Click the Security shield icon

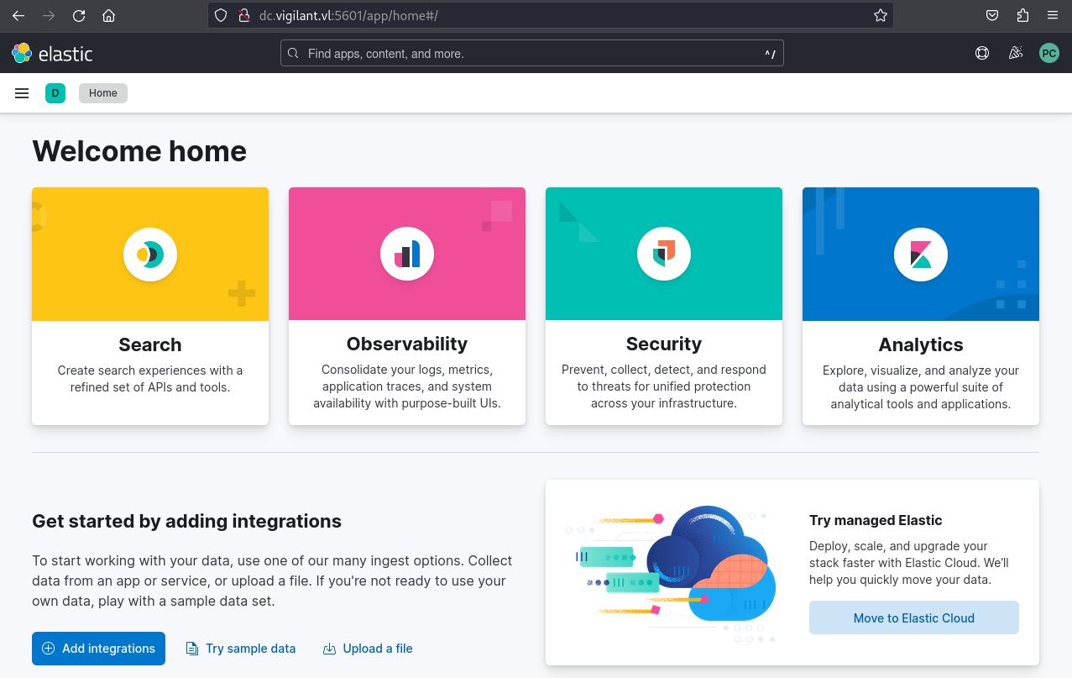click(x=664, y=254)
